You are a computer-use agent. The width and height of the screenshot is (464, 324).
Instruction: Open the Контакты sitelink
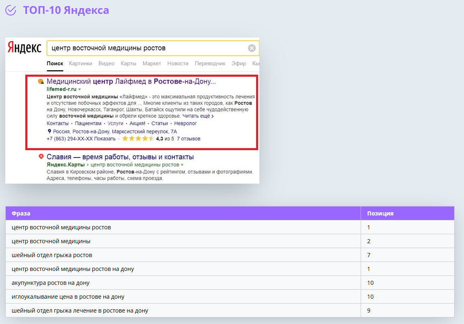pos(58,123)
